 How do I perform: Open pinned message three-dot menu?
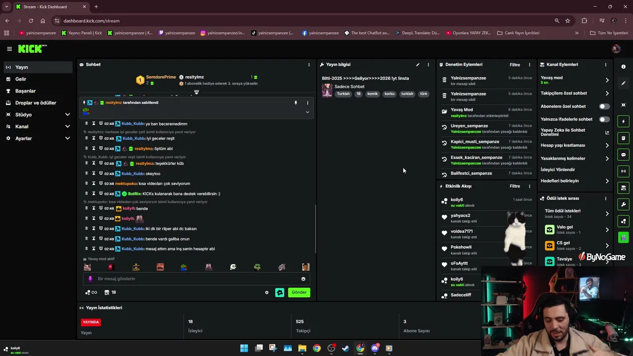point(308,103)
